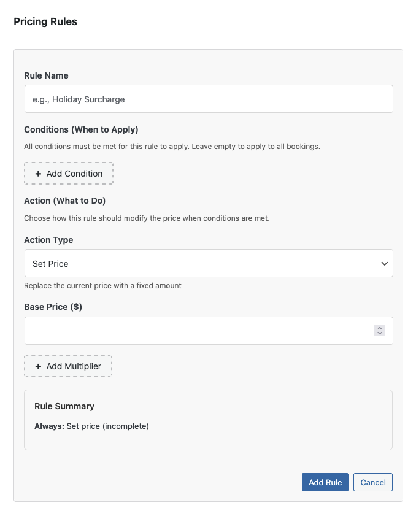416x519 pixels.
Task: Click the chevron arrow on Action Type select
Action: 384,263
